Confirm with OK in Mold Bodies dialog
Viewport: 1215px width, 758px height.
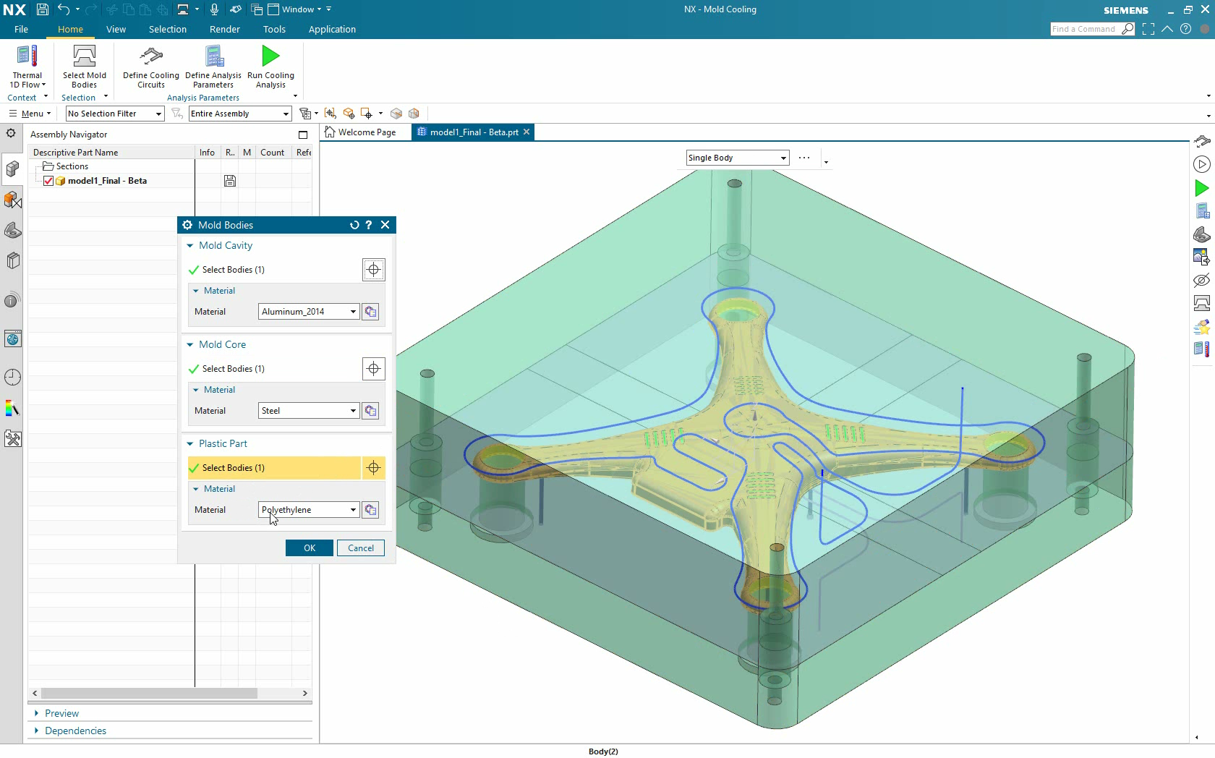tap(309, 548)
